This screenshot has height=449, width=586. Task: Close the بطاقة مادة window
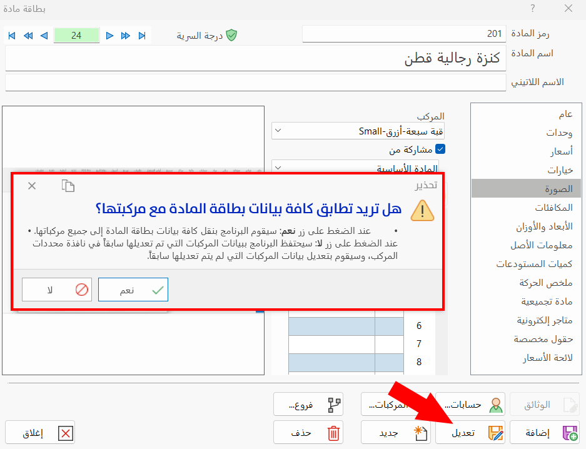568,8
